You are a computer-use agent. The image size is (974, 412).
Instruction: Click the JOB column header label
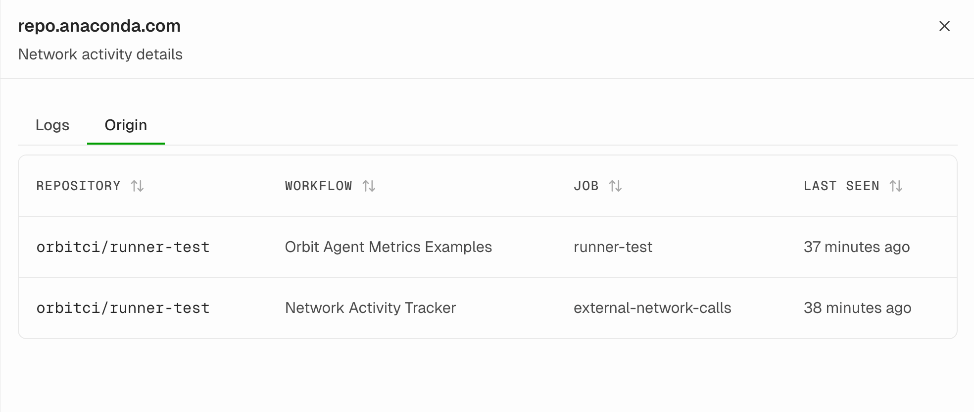pos(586,186)
